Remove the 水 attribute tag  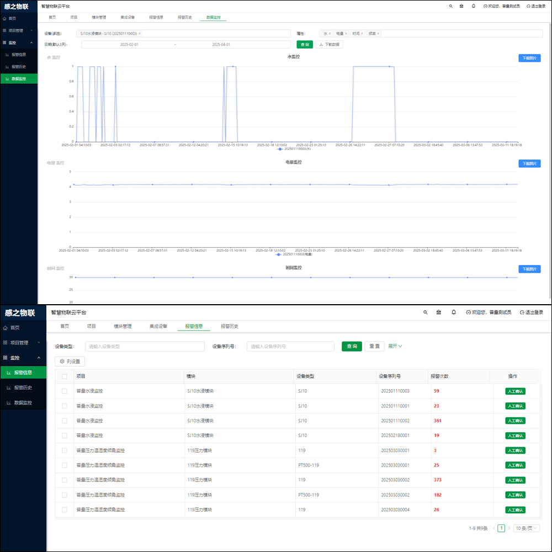click(330, 34)
